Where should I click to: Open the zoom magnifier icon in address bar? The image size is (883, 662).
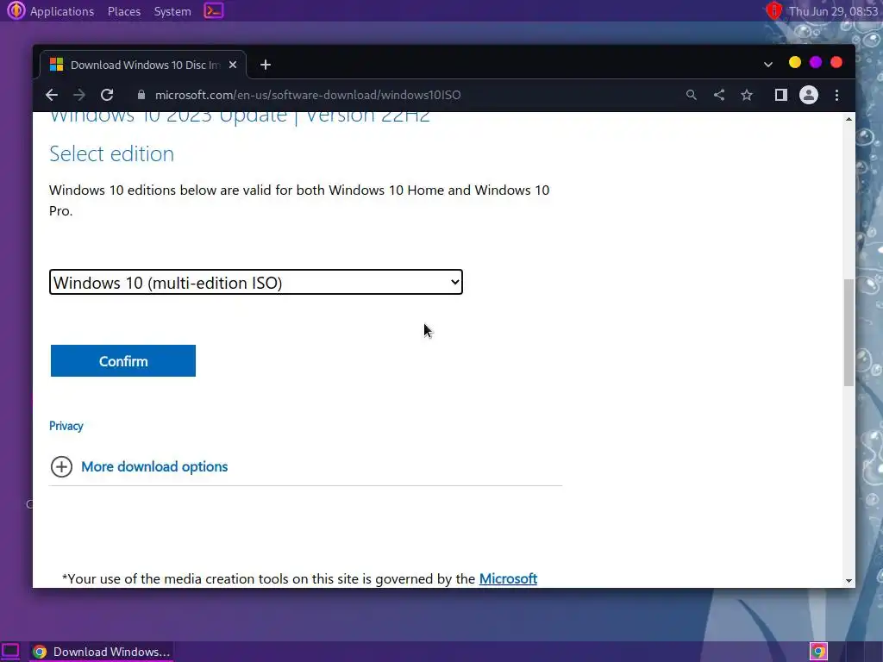pyautogui.click(x=692, y=95)
